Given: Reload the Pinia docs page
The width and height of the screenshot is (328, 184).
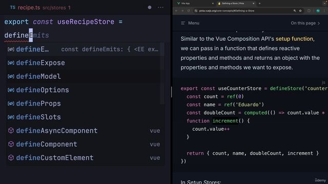Looking at the screenshot, I should pyautogui.click(x=189, y=11).
